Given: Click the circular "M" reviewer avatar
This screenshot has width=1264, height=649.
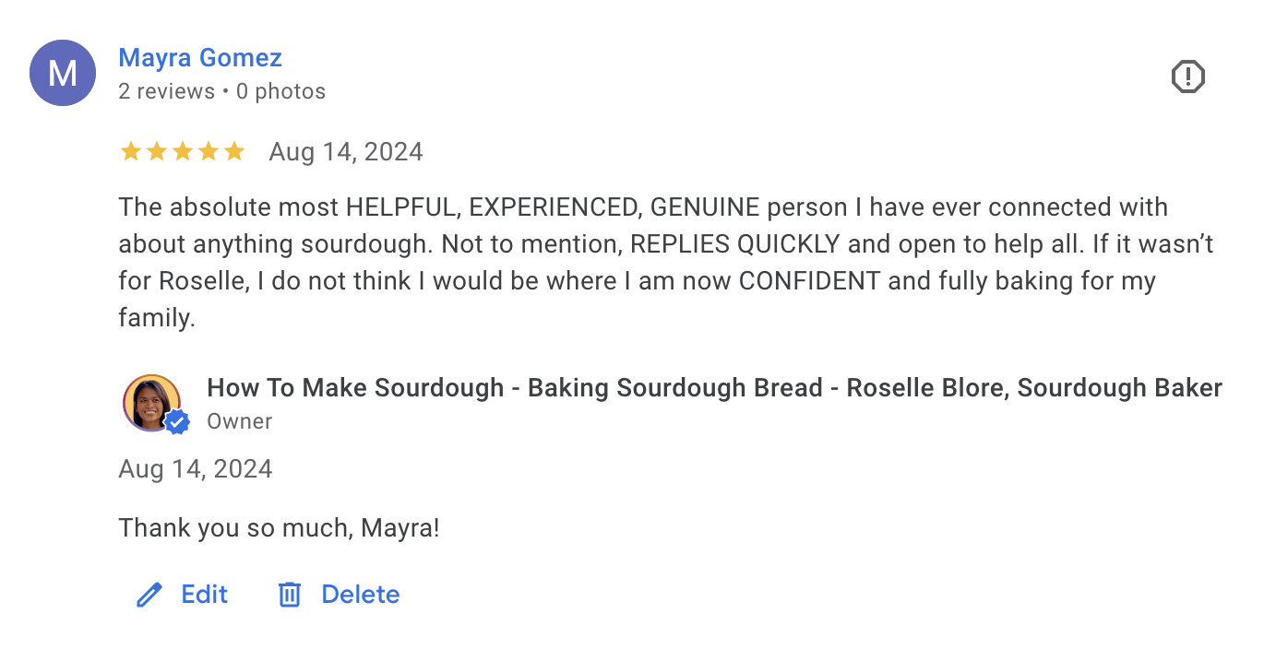Looking at the screenshot, I should [63, 73].
